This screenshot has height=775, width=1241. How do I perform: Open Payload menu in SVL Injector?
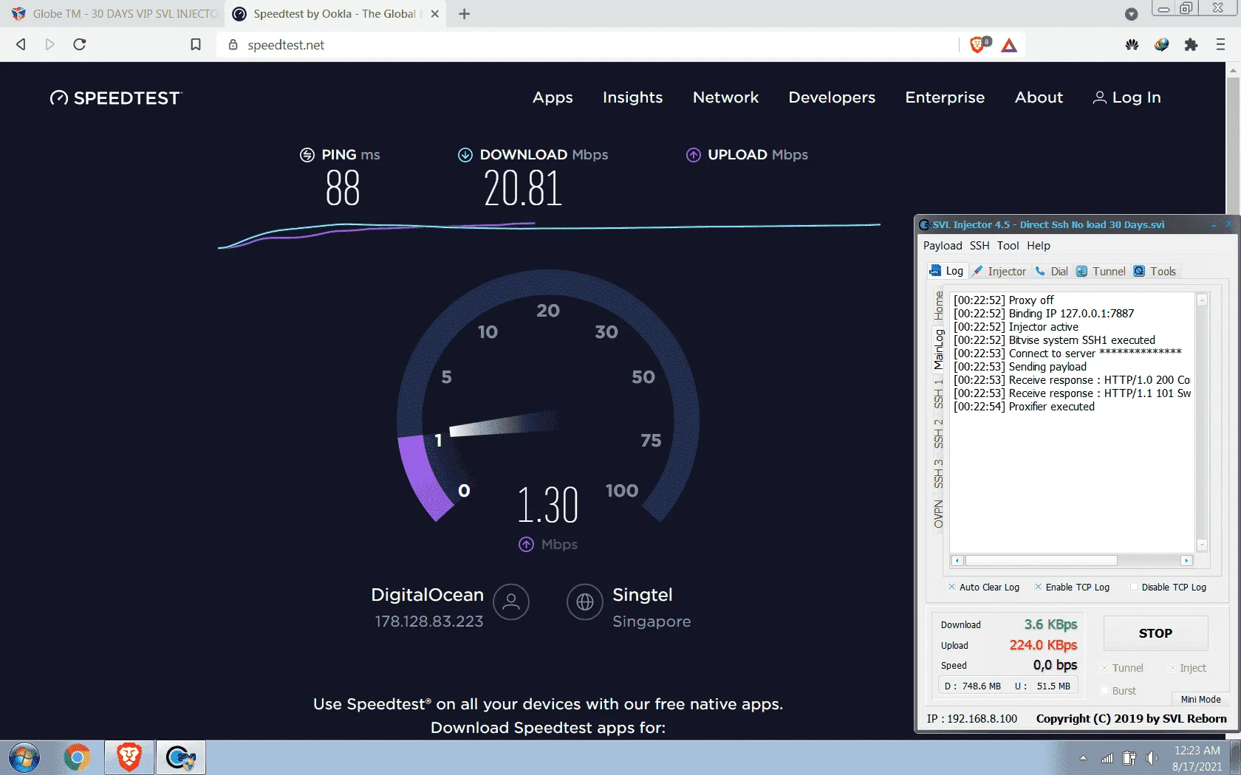943,246
